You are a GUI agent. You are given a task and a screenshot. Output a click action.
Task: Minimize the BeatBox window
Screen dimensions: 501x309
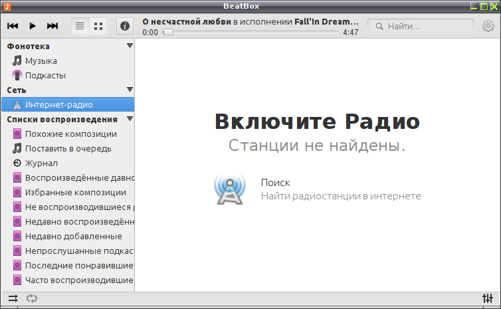pyautogui.click(x=474, y=7)
